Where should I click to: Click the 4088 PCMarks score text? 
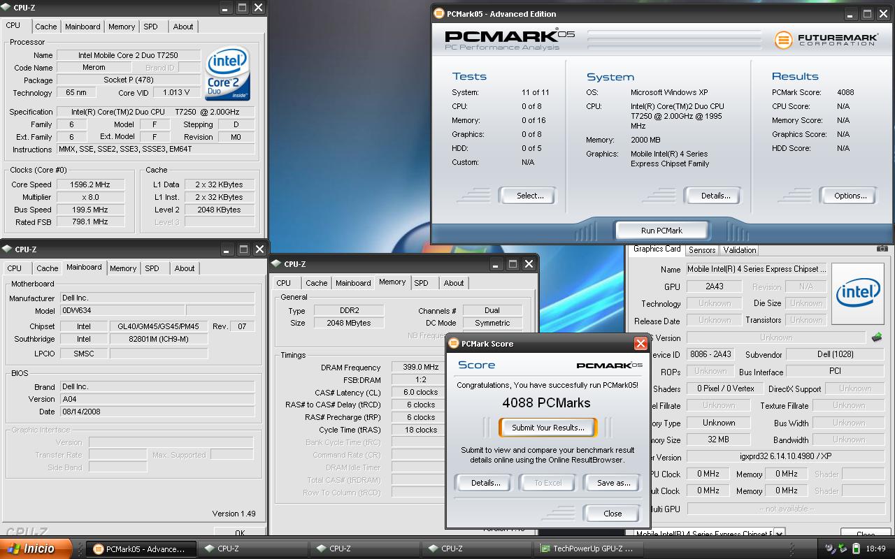546,402
